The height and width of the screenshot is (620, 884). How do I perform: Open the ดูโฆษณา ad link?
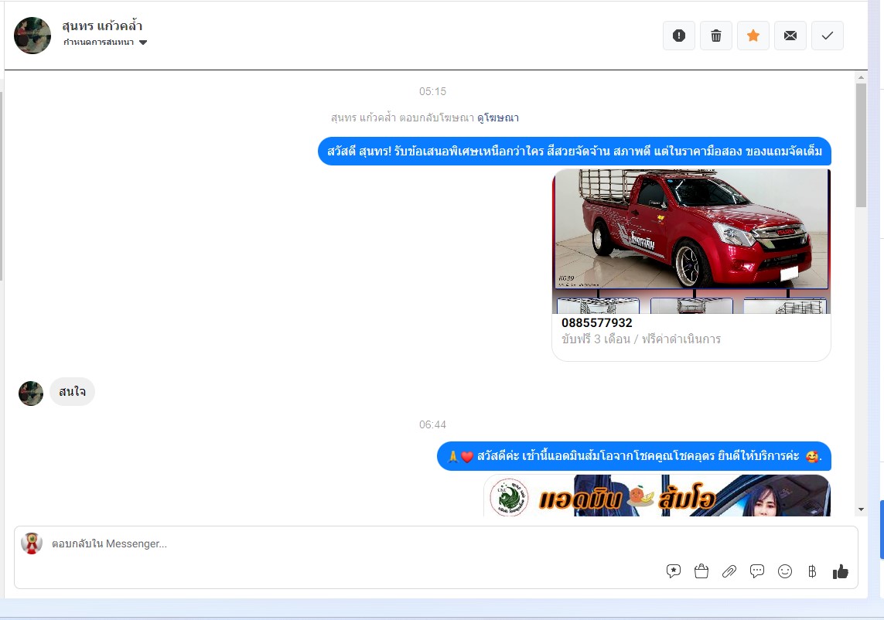coord(498,118)
